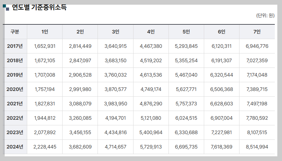This screenshot has height=161, width=282.
Task: Highlight the 6,024,515 cell
Action: pyautogui.click(x=186, y=118)
